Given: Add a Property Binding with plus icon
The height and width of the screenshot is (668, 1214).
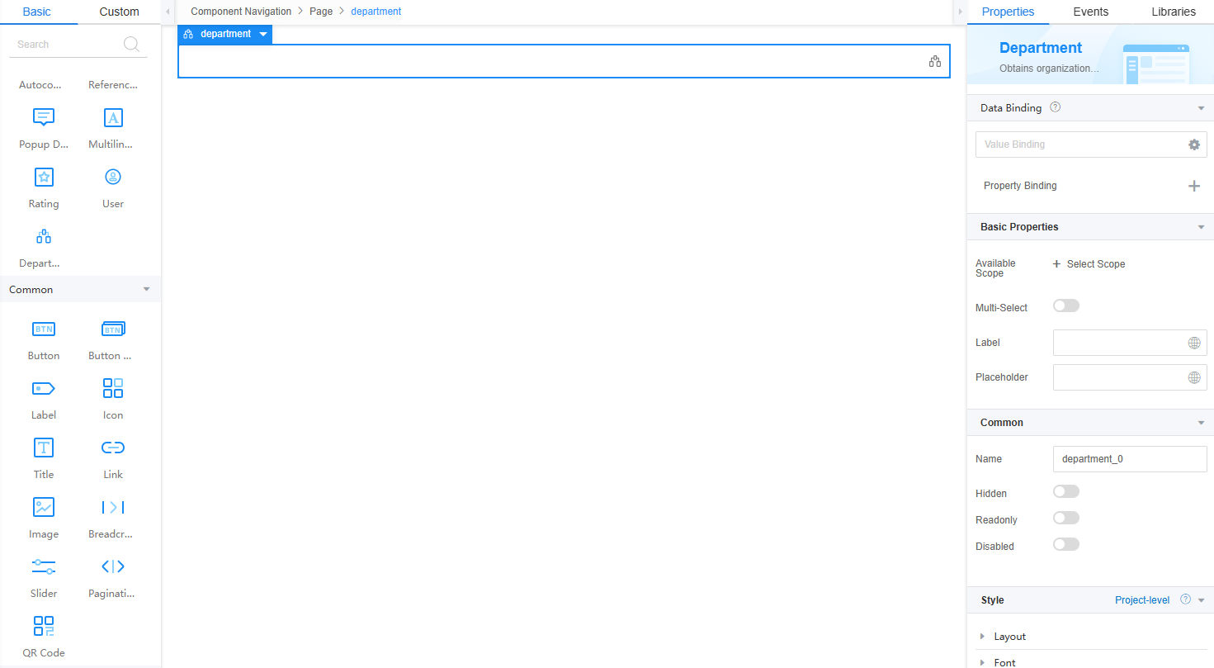Looking at the screenshot, I should pyautogui.click(x=1194, y=186).
